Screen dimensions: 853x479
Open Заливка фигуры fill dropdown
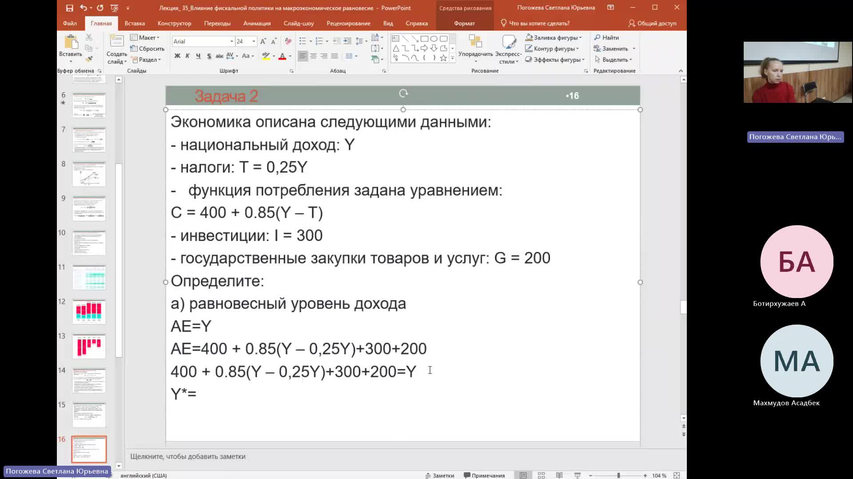(554, 38)
